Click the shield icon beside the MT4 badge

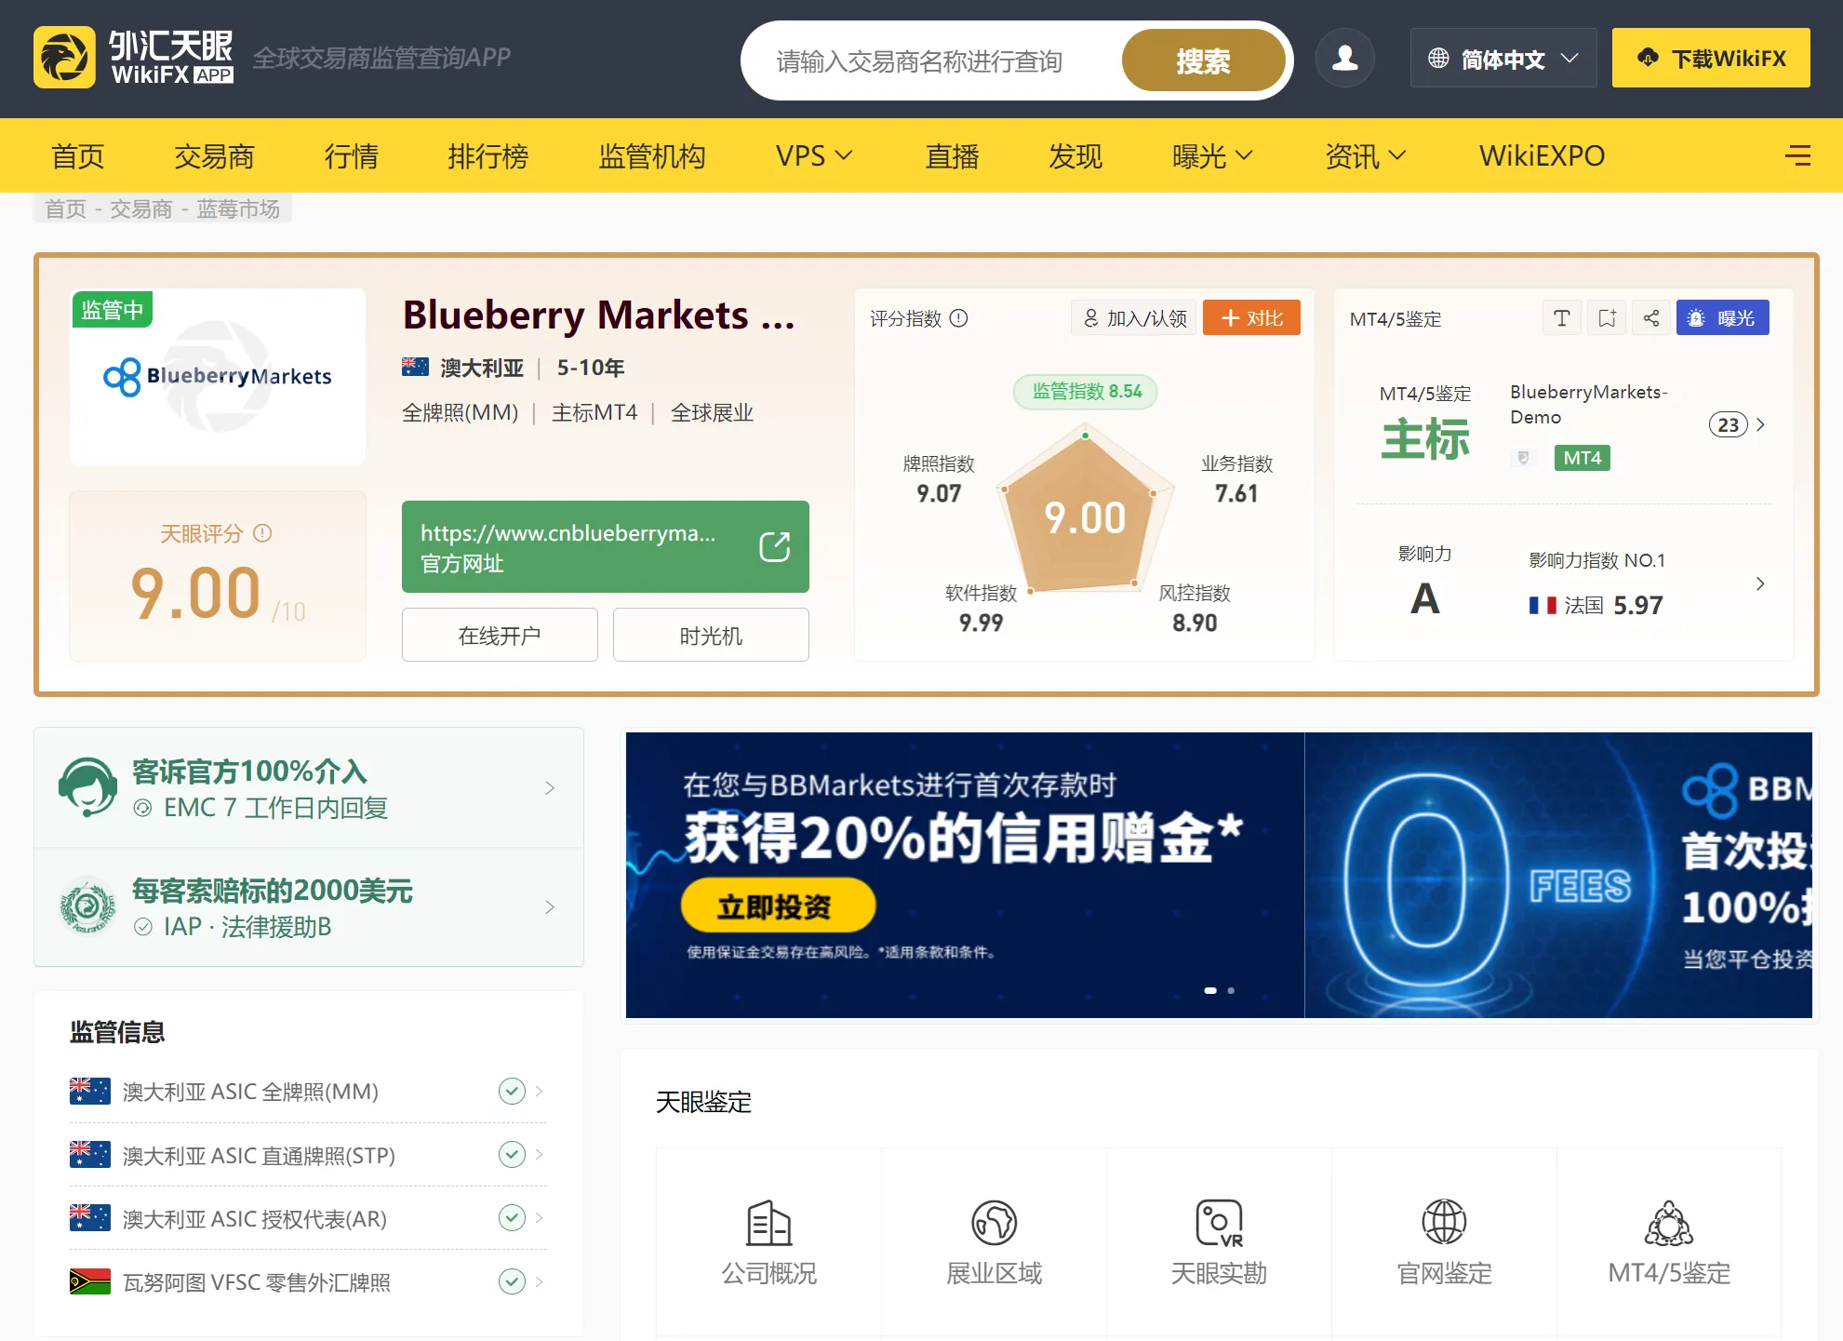[1523, 458]
